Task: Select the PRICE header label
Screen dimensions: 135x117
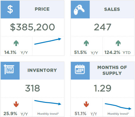Action: (x=42, y=9)
